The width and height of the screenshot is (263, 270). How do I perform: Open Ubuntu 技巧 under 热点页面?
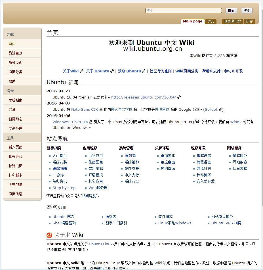(x=63, y=217)
